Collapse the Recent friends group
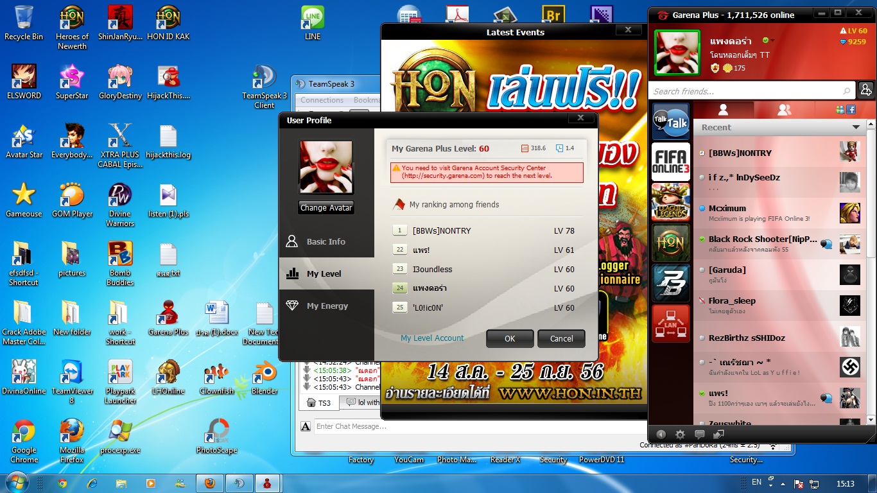Viewport: 877px width, 493px height. pos(855,127)
